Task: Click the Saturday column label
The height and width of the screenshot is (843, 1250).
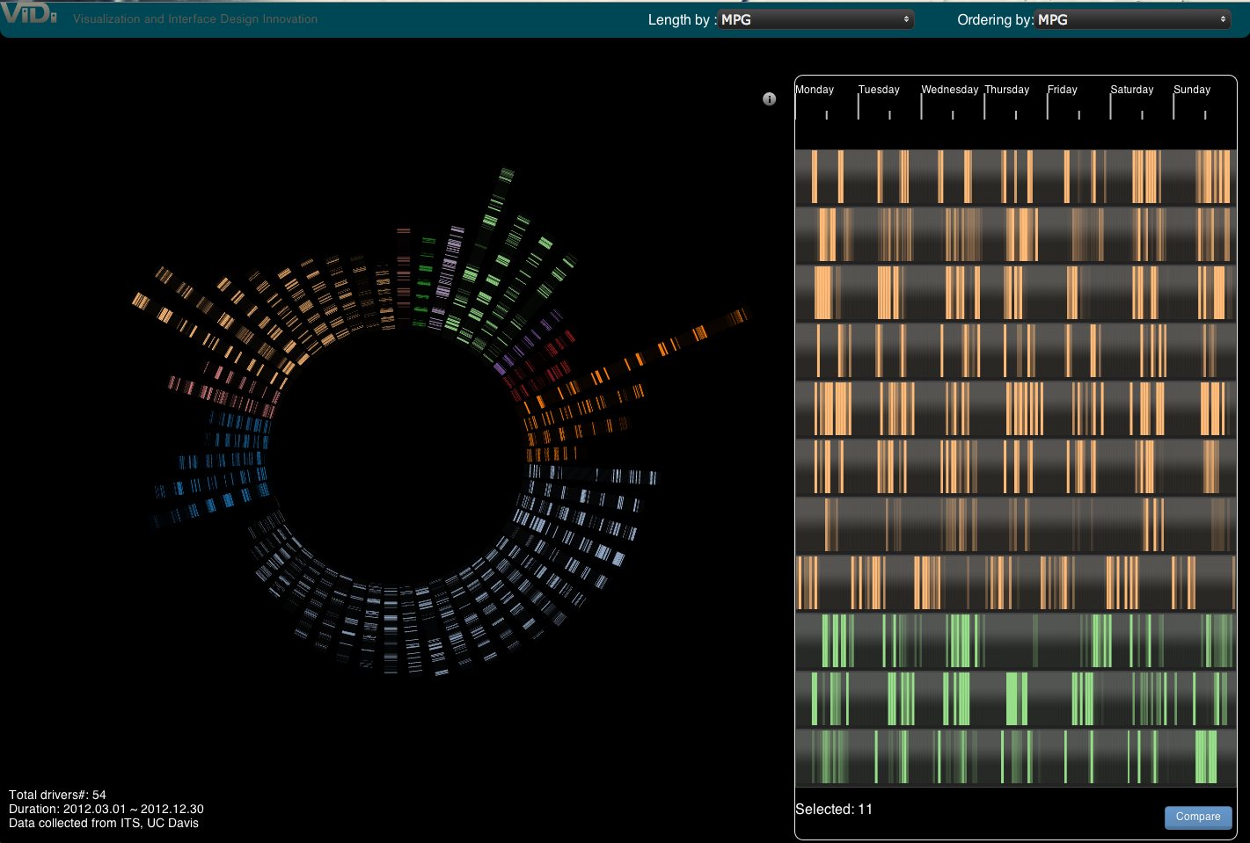Action: [1132, 90]
